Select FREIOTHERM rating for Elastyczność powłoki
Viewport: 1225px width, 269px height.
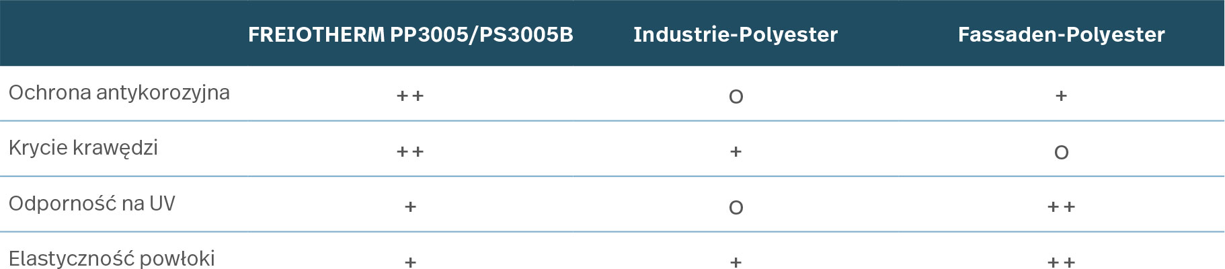click(410, 262)
